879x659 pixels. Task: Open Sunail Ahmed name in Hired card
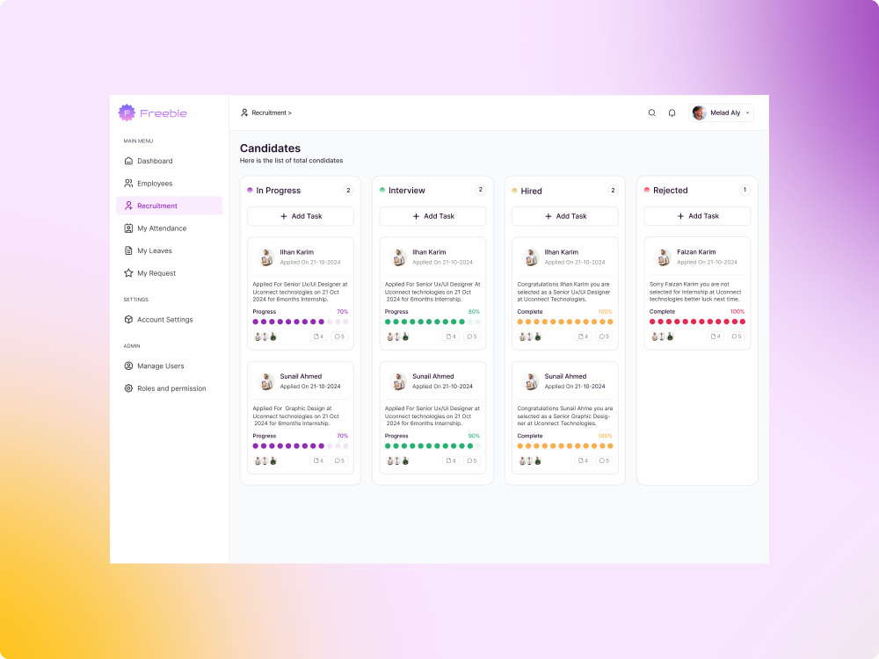[x=565, y=377]
